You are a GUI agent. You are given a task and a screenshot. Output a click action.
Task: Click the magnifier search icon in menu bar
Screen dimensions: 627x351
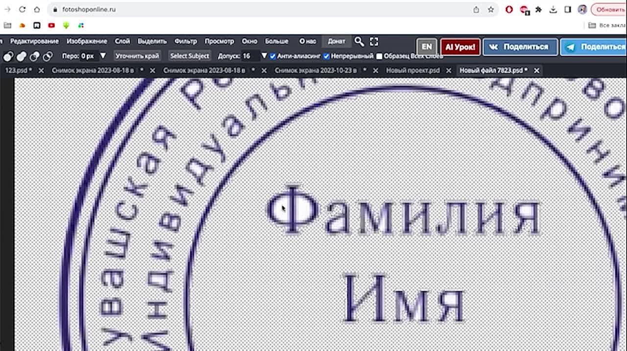[359, 42]
